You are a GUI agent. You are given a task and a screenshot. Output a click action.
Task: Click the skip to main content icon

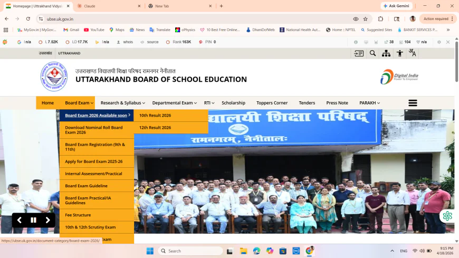pos(359,53)
